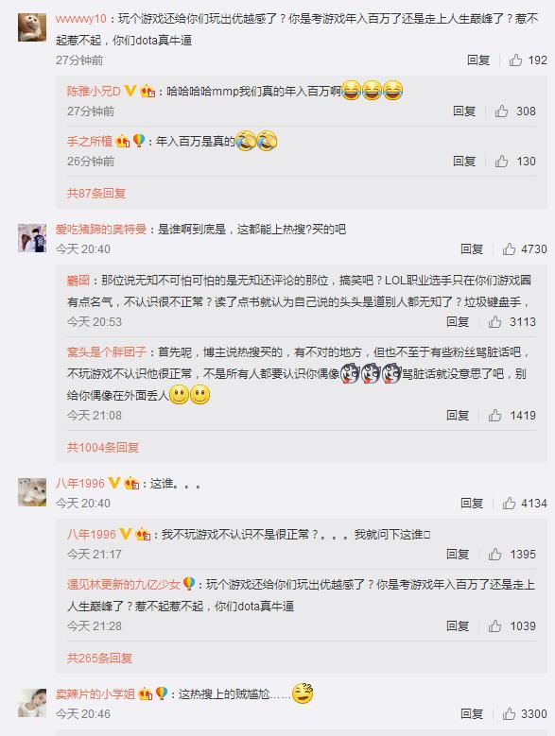Click 回复 on 卖辣片的小学姐's 20:46 comment
Viewport: 555px width, 736px height.
[x=472, y=714]
